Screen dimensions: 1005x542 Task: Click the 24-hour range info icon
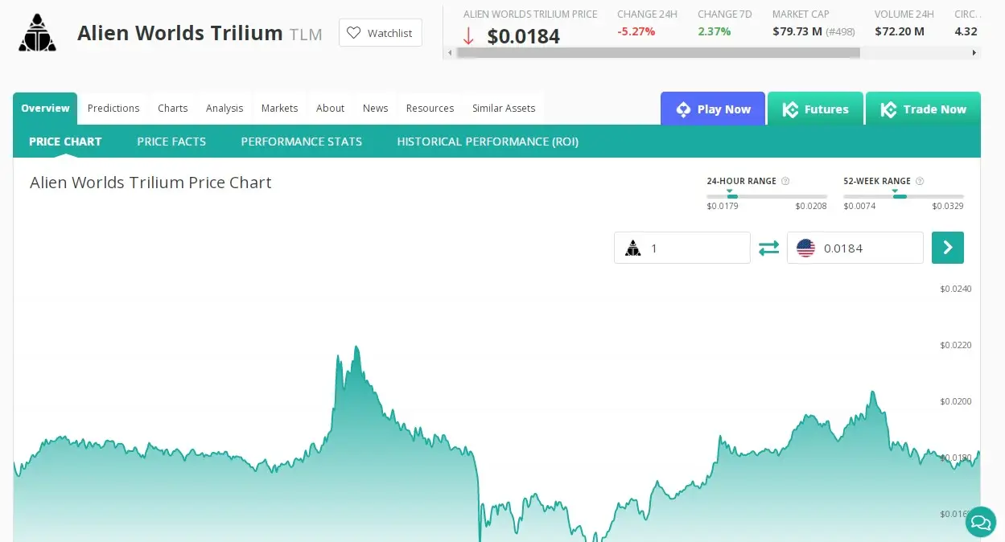click(x=785, y=181)
